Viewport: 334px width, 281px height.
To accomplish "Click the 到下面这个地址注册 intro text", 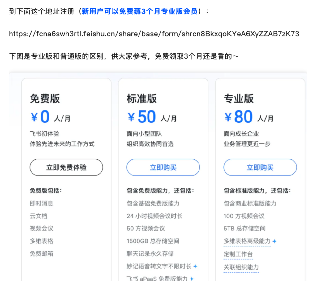I will 42,11.
